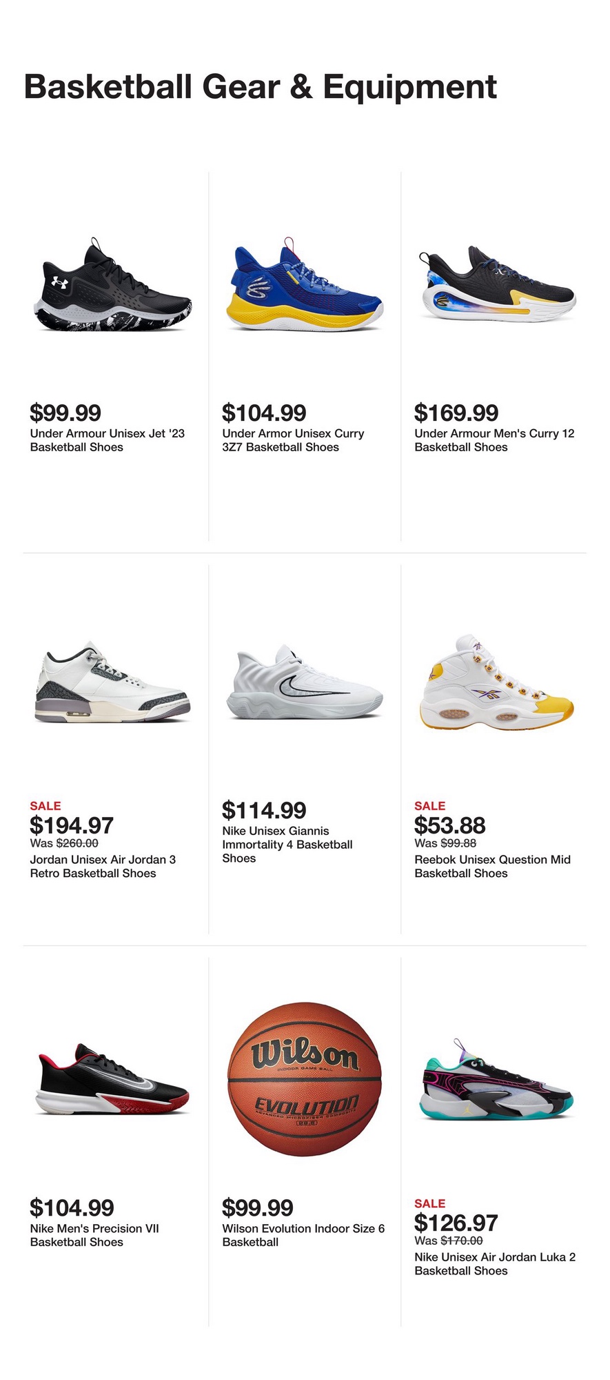Image resolution: width=610 pixels, height=1380 pixels.
Task: Open Nike Men's Precision VII product link
Action: [x=94, y=1235]
